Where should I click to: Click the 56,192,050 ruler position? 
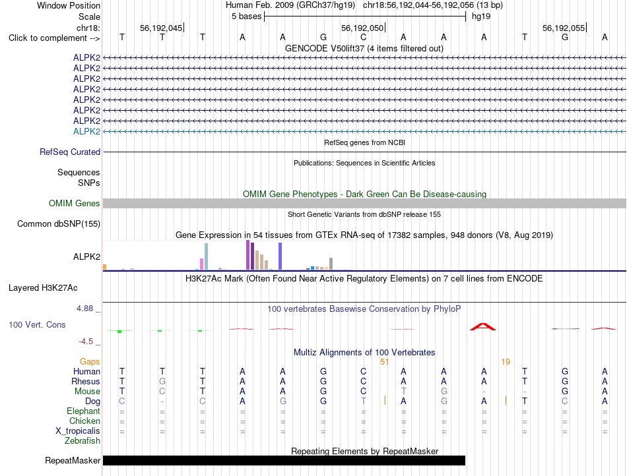click(x=362, y=28)
